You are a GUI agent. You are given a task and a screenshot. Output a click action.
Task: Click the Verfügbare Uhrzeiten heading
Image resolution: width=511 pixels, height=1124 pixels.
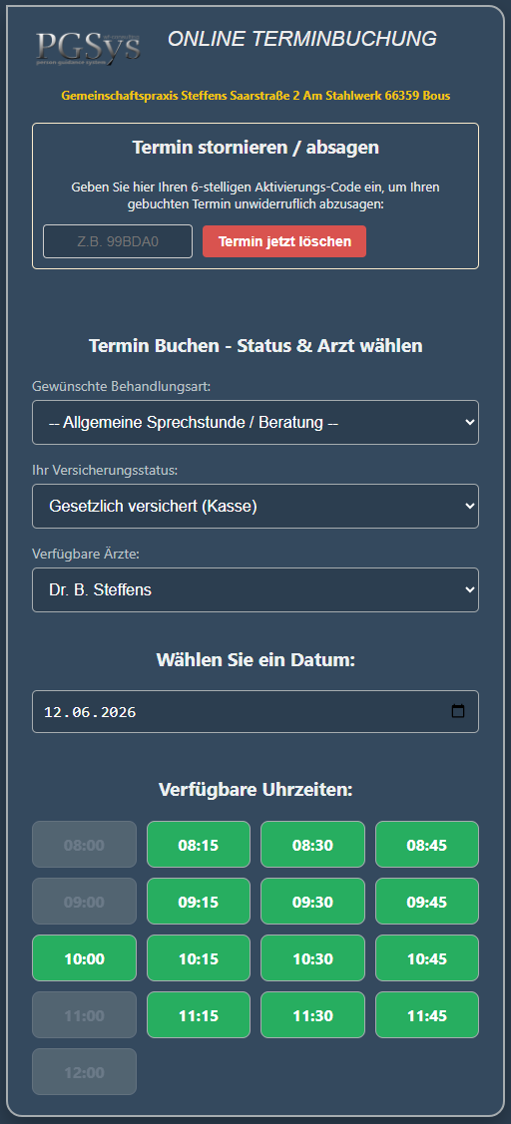tap(255, 790)
